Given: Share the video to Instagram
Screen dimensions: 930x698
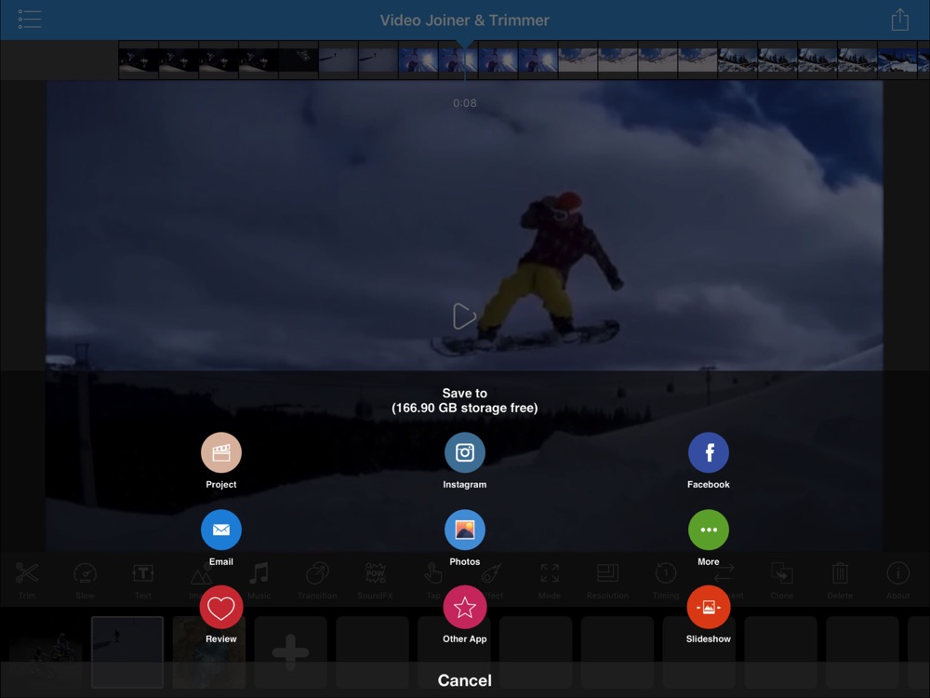Looking at the screenshot, I should [464, 453].
